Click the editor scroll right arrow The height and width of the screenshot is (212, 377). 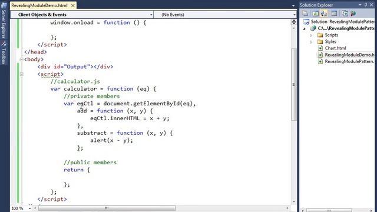[287, 208]
